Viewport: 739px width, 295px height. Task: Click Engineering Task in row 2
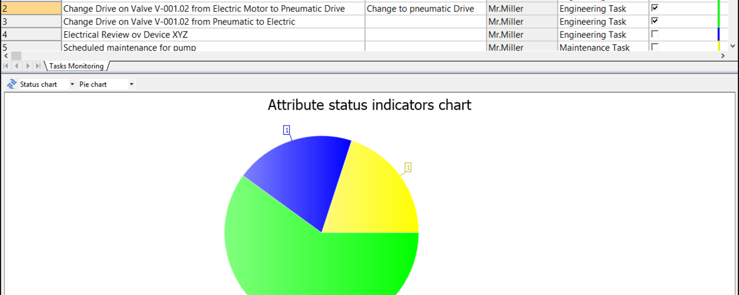pyautogui.click(x=603, y=8)
